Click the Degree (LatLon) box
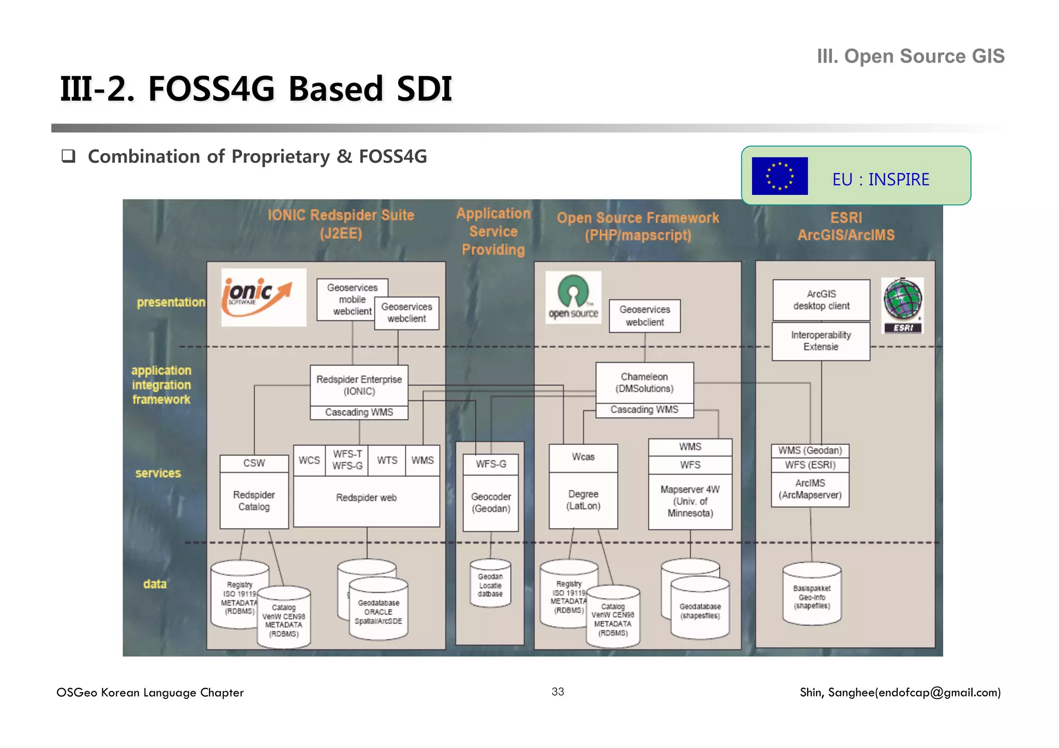Viewport: 1059px width, 748px height. [583, 499]
